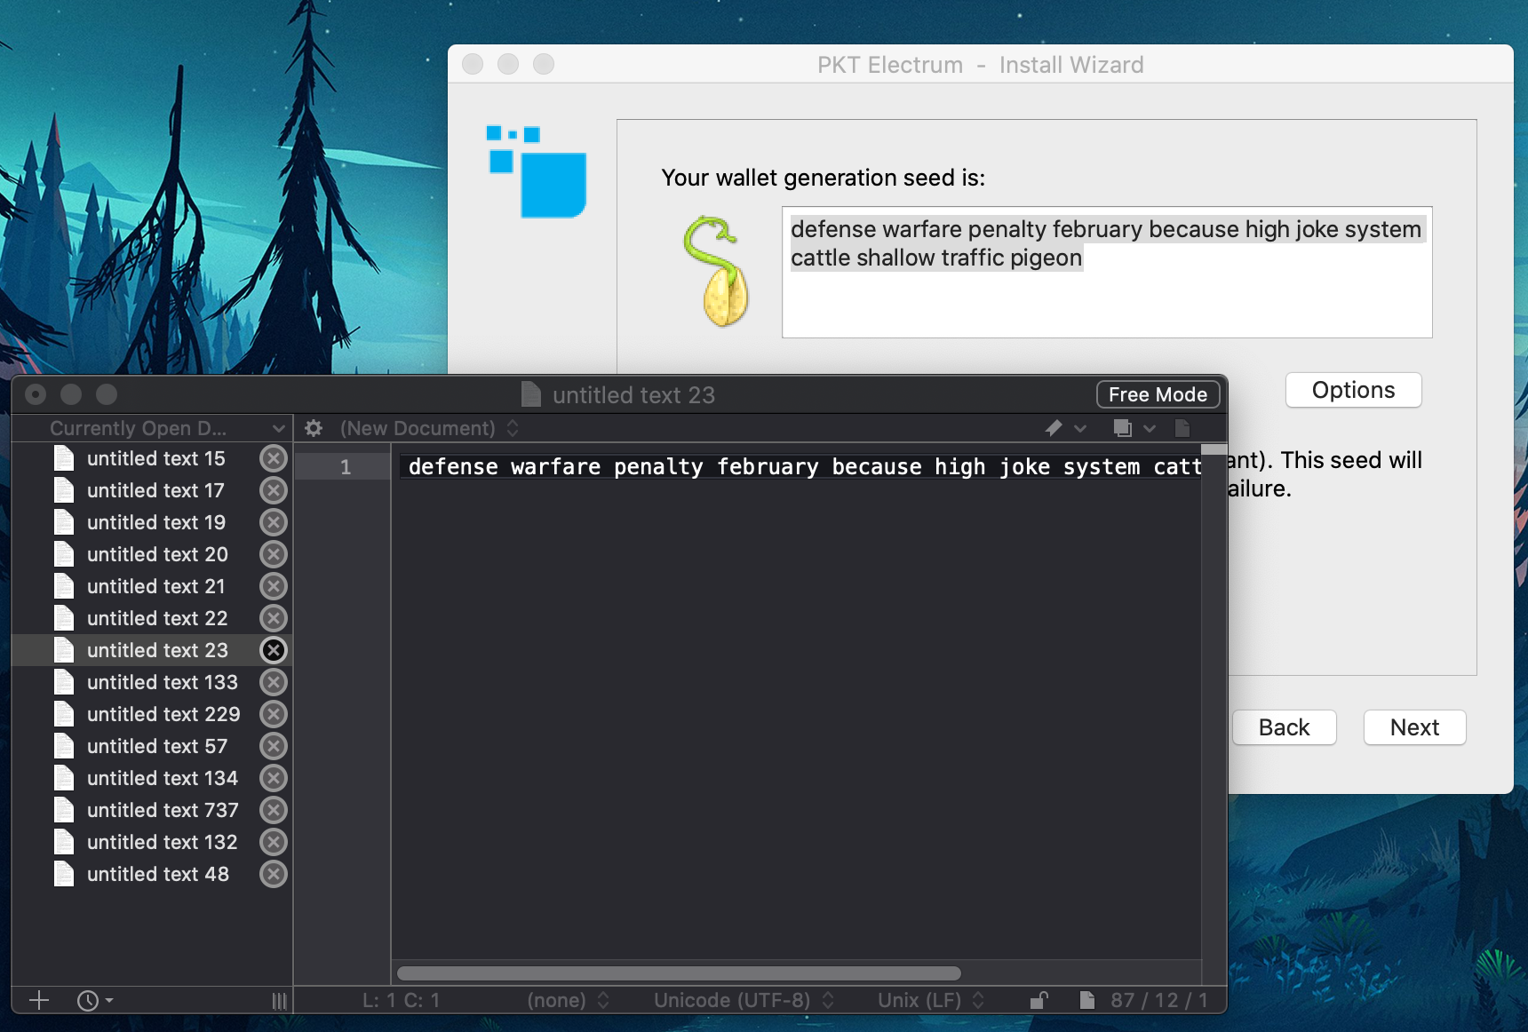Click the gear icon in the navigation bar
This screenshot has height=1032, width=1528.
click(314, 428)
